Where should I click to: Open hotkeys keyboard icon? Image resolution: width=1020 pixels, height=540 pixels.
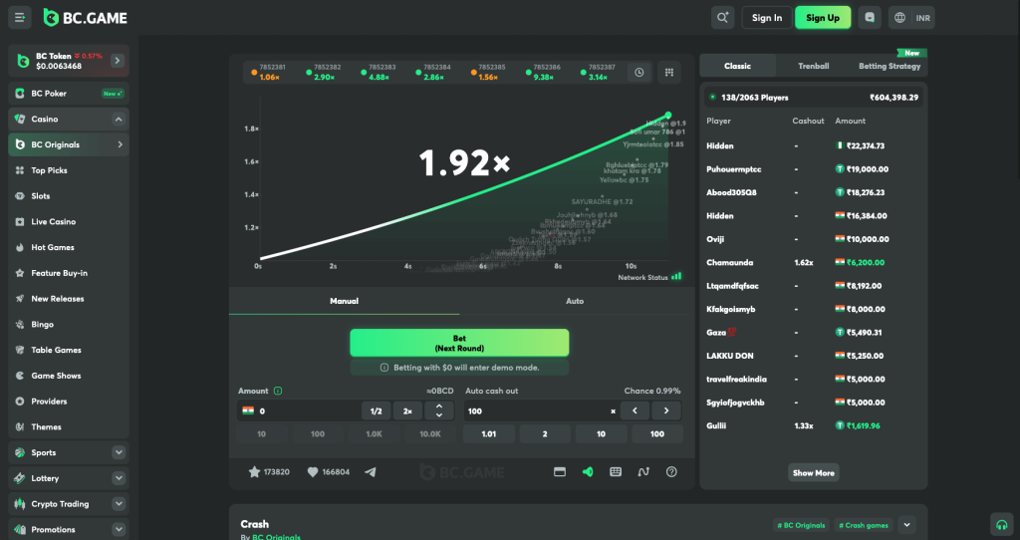(616, 472)
